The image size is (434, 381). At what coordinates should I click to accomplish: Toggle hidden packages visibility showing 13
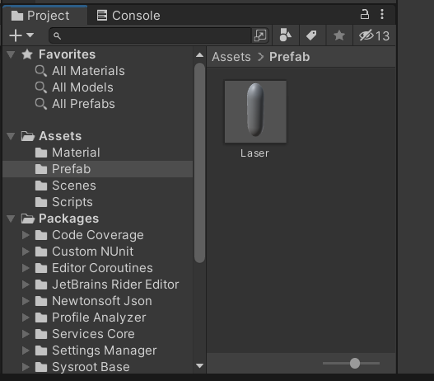tap(374, 35)
